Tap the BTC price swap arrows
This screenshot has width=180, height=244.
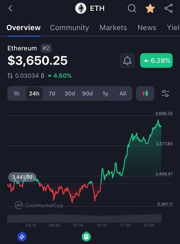pyautogui.click(x=10, y=76)
